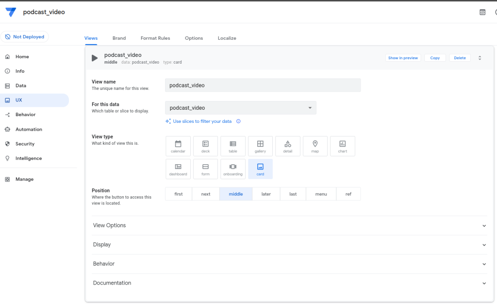Switch to the Localize tab
Screen dimensions: 497x306
tap(227, 38)
